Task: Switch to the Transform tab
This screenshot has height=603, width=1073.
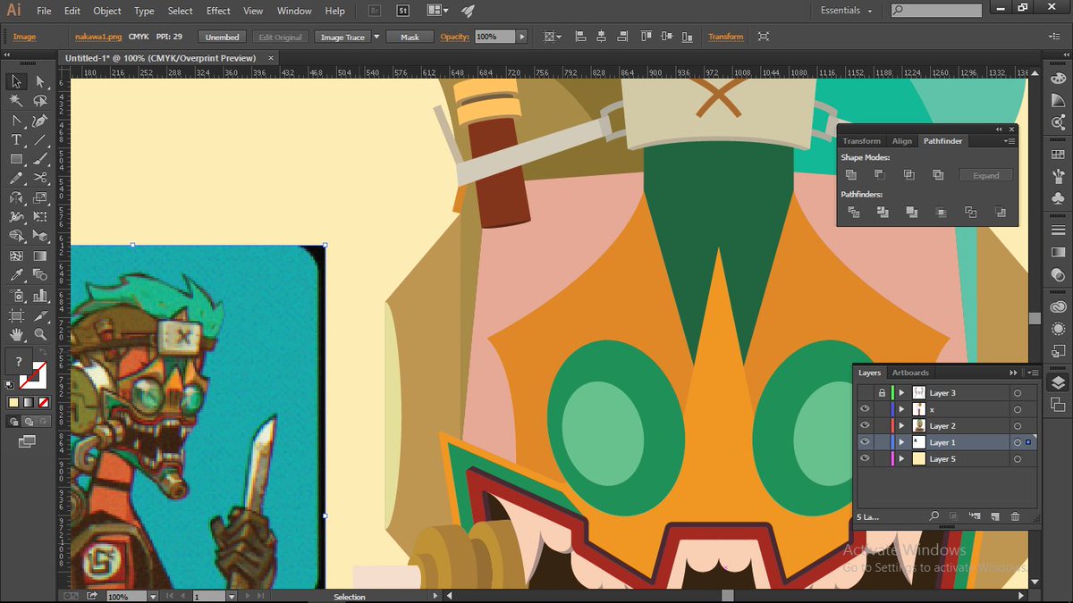Action: coord(862,141)
